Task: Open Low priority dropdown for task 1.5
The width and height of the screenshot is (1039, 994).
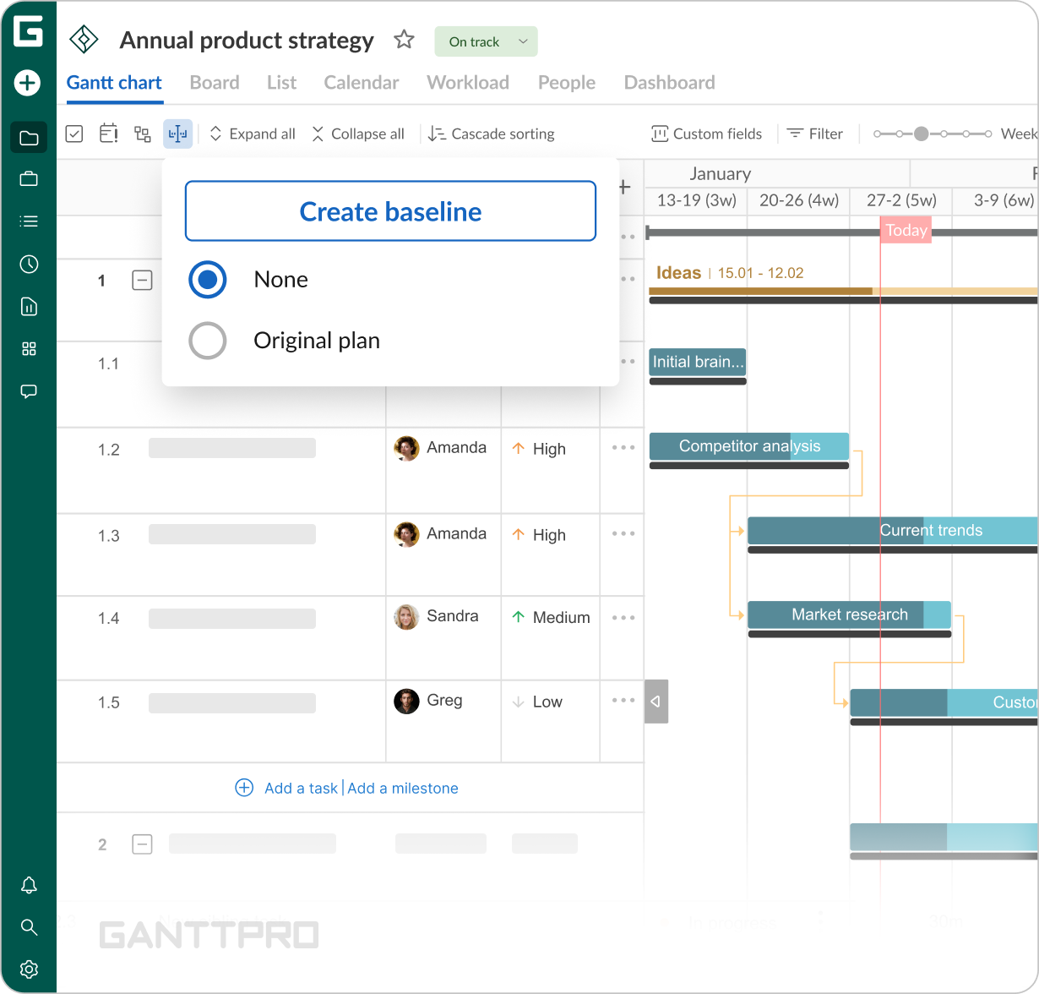Action: pyautogui.click(x=537, y=702)
